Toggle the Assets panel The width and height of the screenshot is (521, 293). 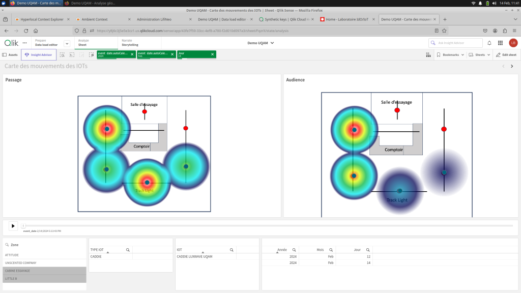10,55
